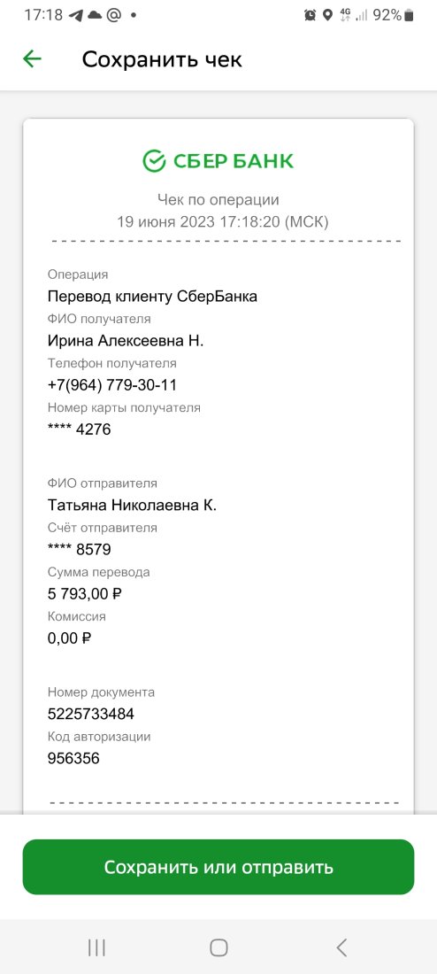Tap recipient phone number +7(964) 779-30-11

pos(112,385)
